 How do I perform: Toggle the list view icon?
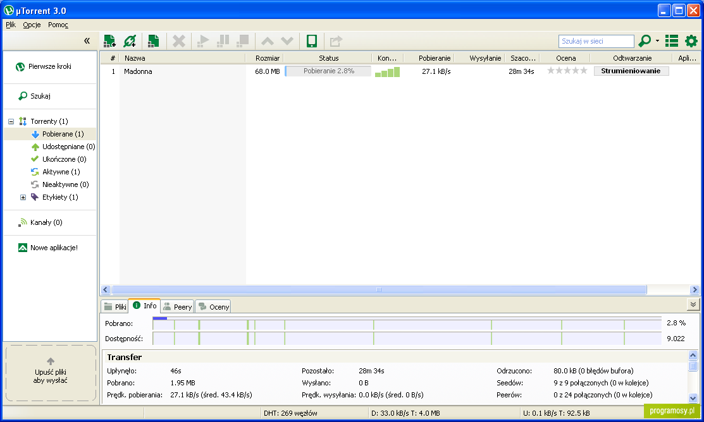[672, 41]
